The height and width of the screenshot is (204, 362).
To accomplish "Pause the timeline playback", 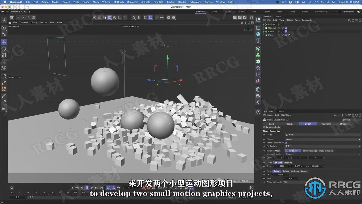I will coord(87,188).
